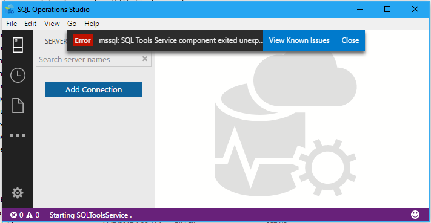Click the mssql error message text
Viewport: 431px width, 223px height.
point(181,40)
